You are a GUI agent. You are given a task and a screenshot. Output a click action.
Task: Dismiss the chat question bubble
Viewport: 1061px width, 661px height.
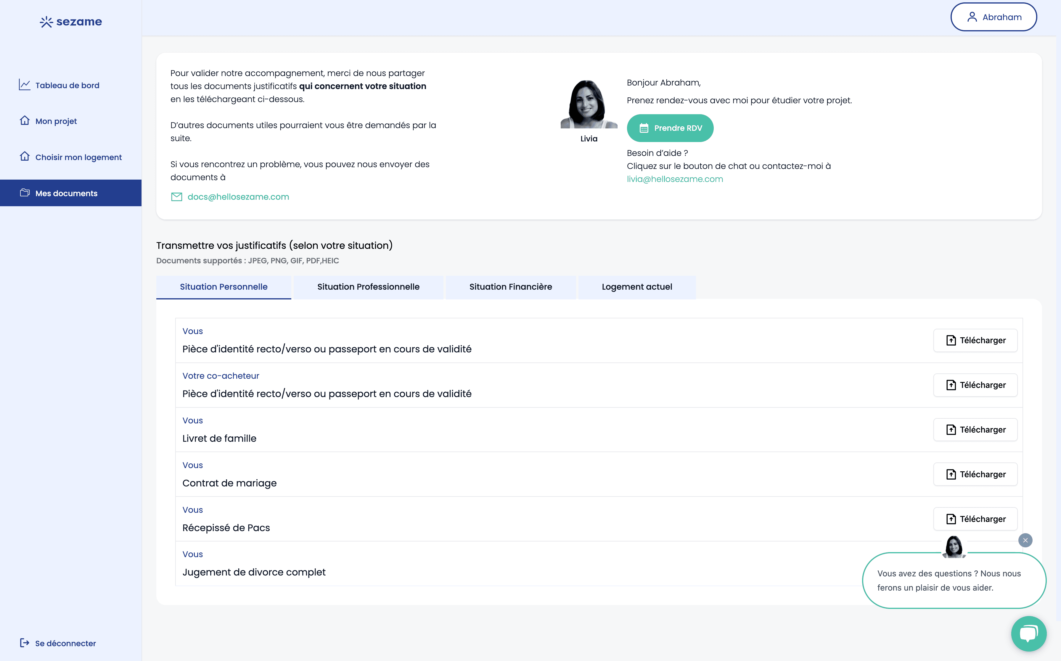[1025, 540]
